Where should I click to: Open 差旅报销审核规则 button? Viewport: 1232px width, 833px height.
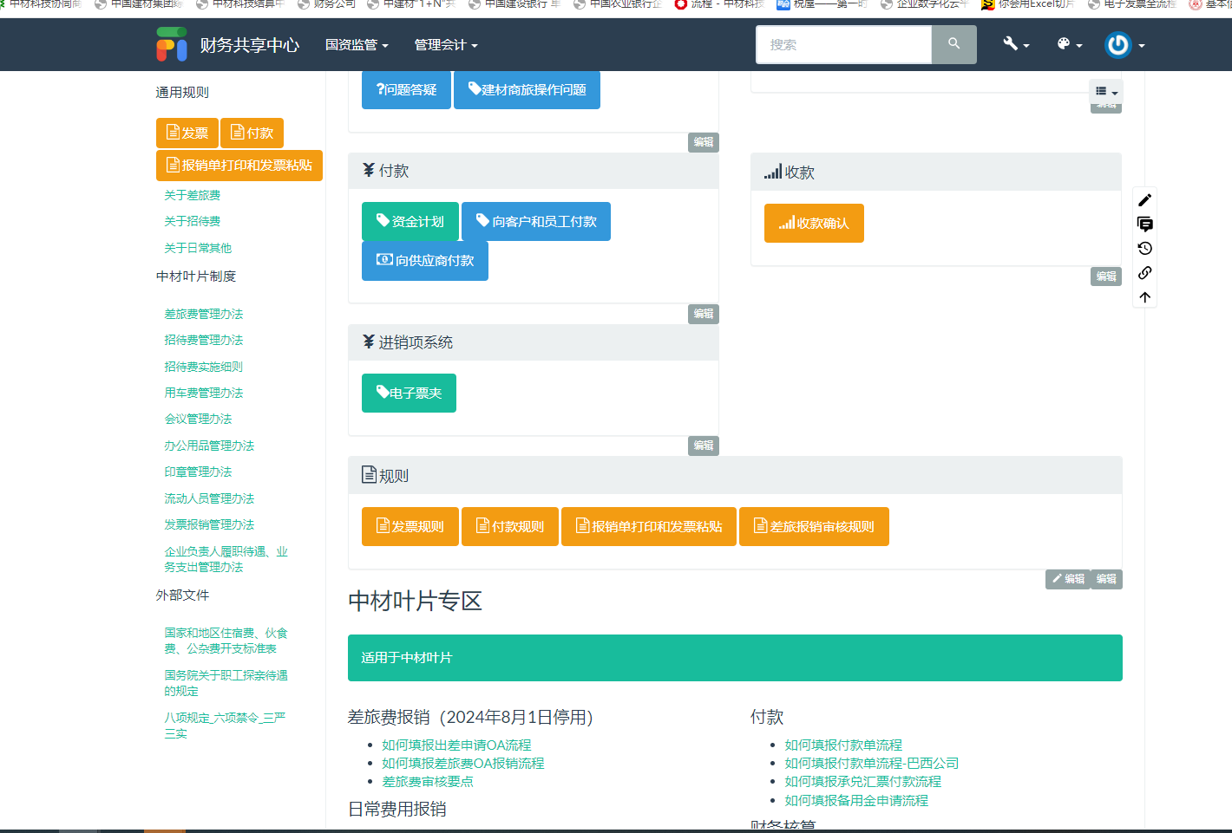point(814,526)
